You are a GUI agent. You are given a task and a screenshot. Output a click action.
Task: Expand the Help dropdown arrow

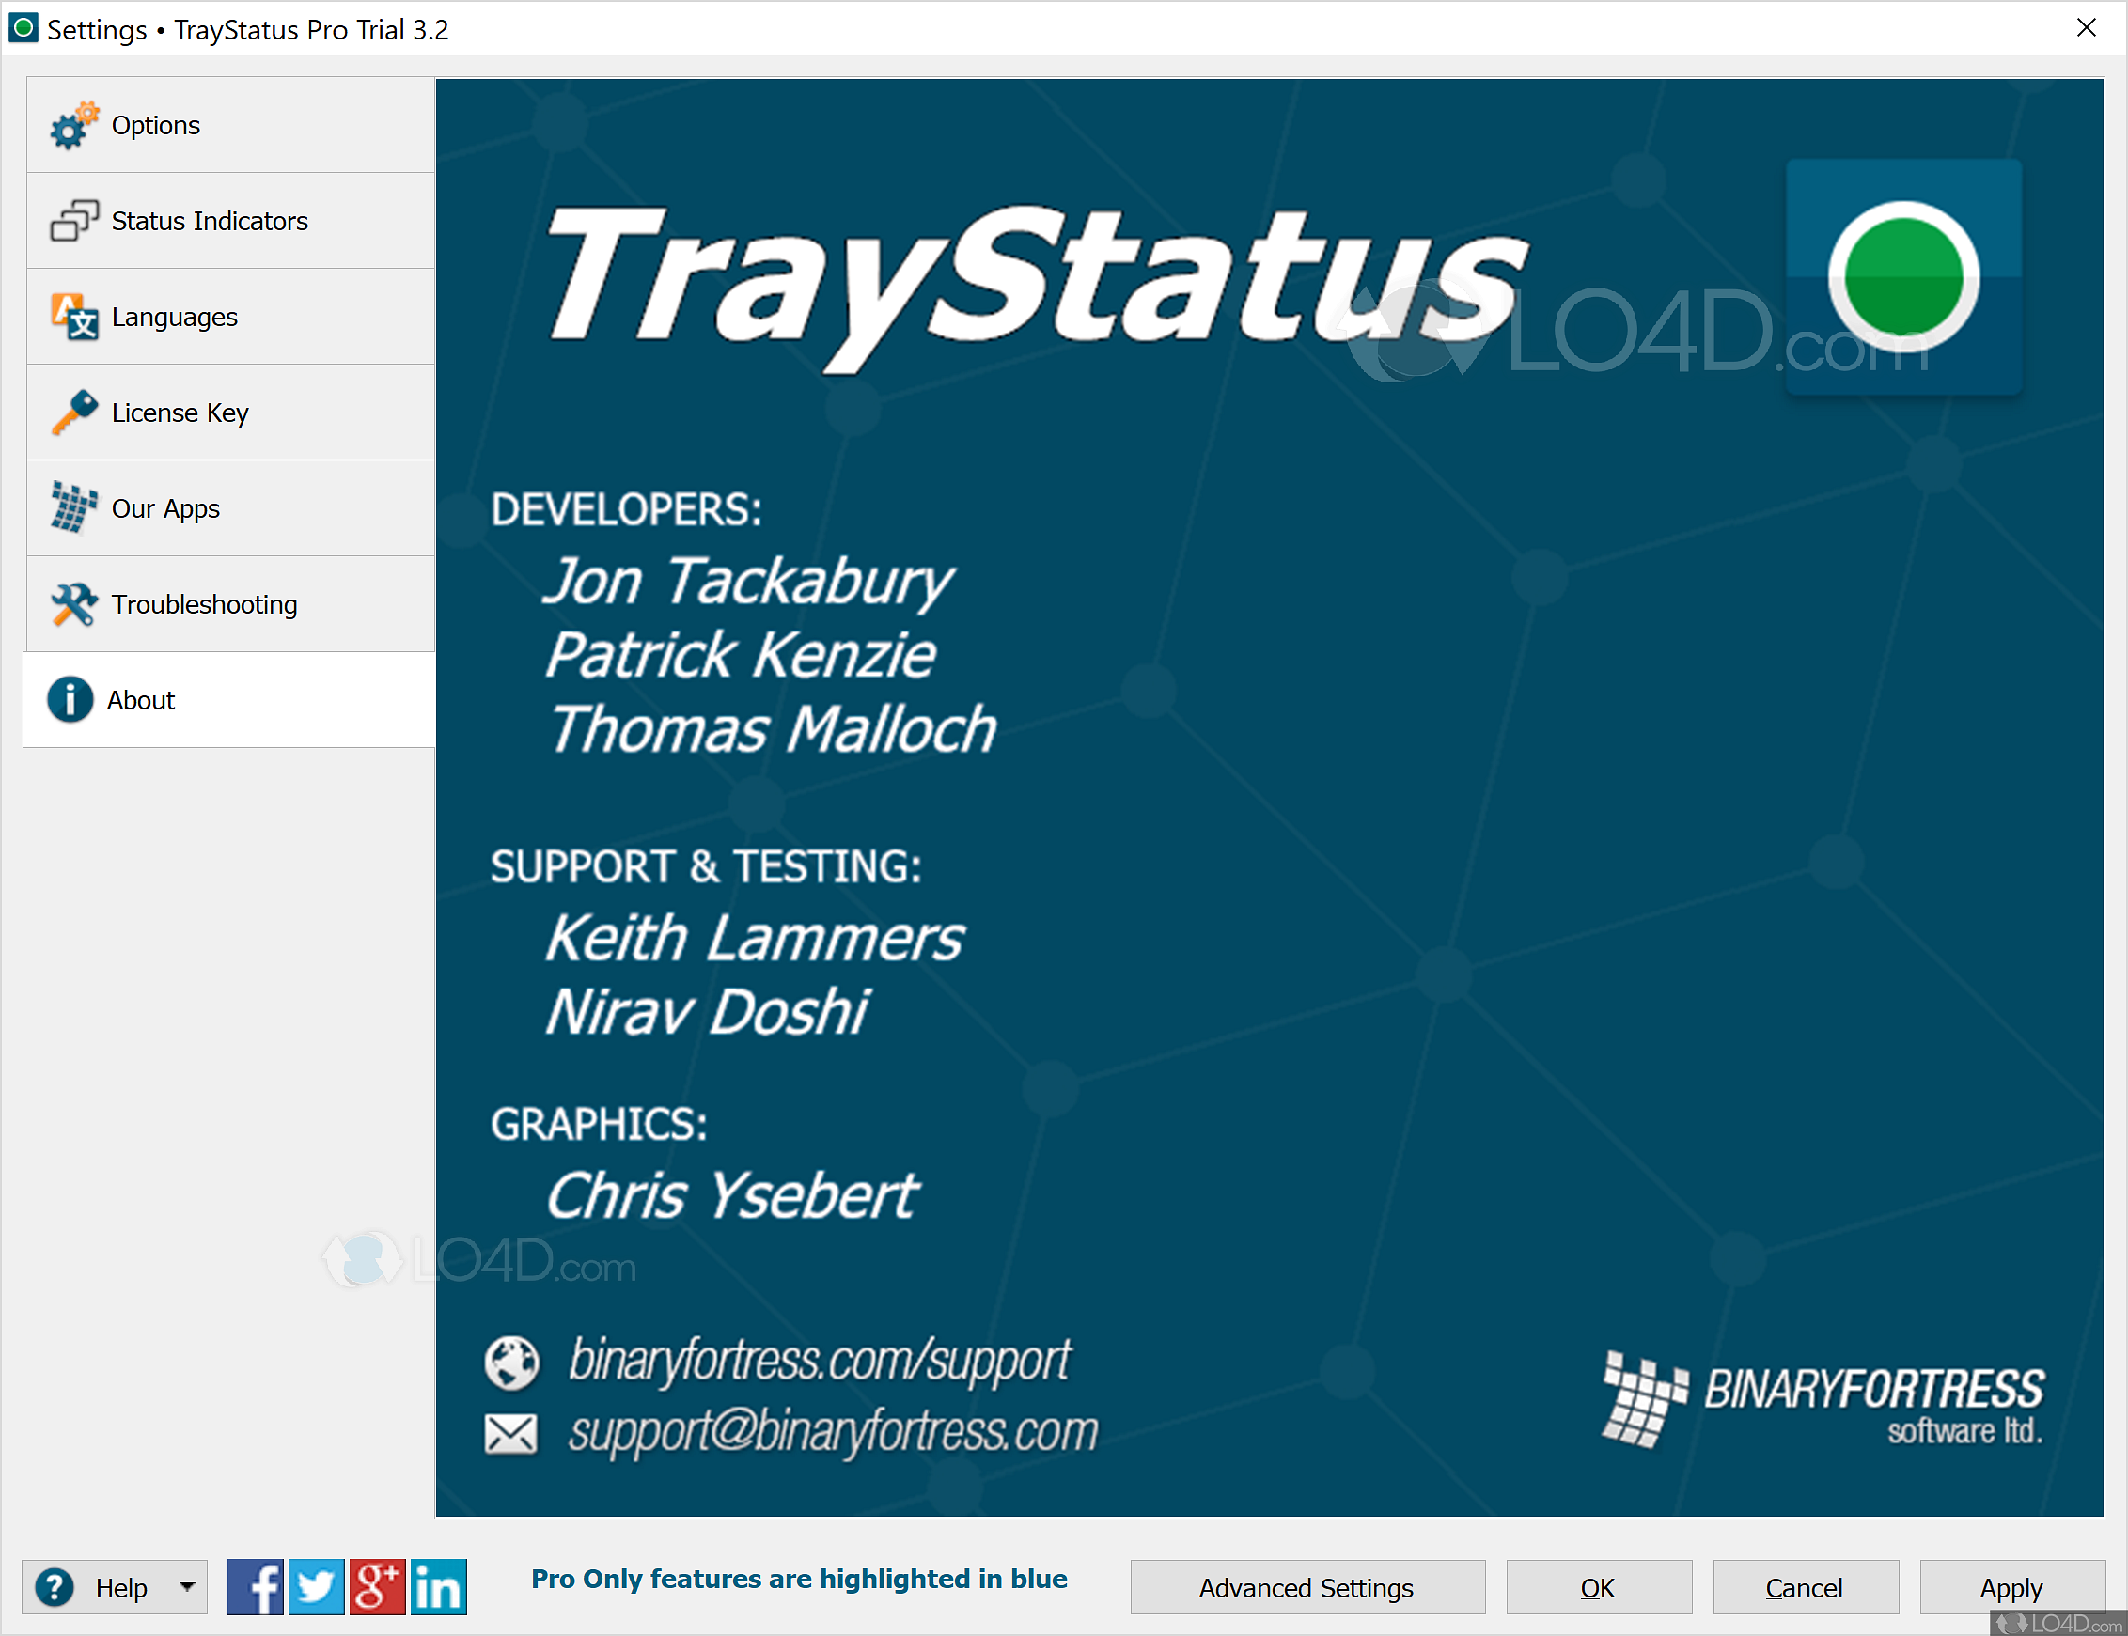click(187, 1587)
